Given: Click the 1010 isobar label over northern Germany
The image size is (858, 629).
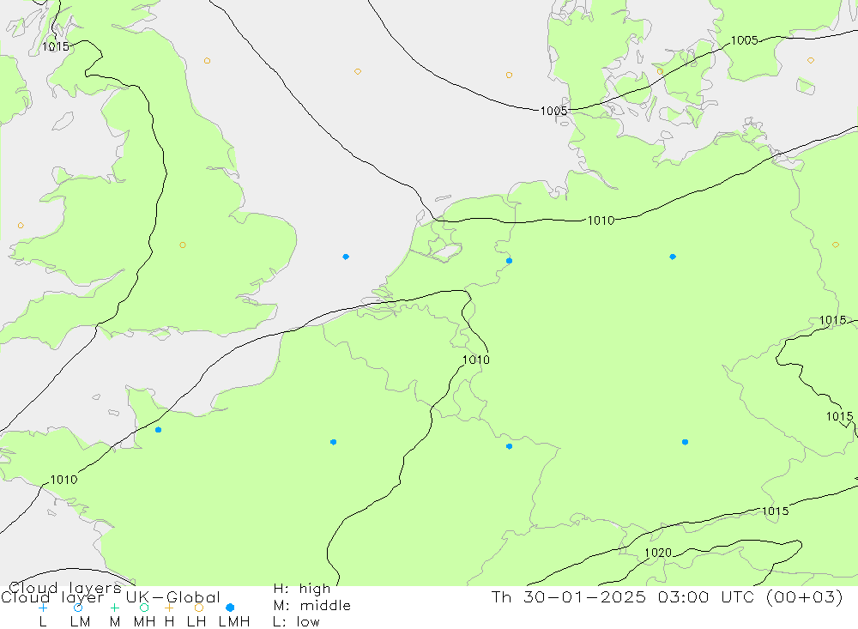Looking at the screenshot, I should 601,221.
